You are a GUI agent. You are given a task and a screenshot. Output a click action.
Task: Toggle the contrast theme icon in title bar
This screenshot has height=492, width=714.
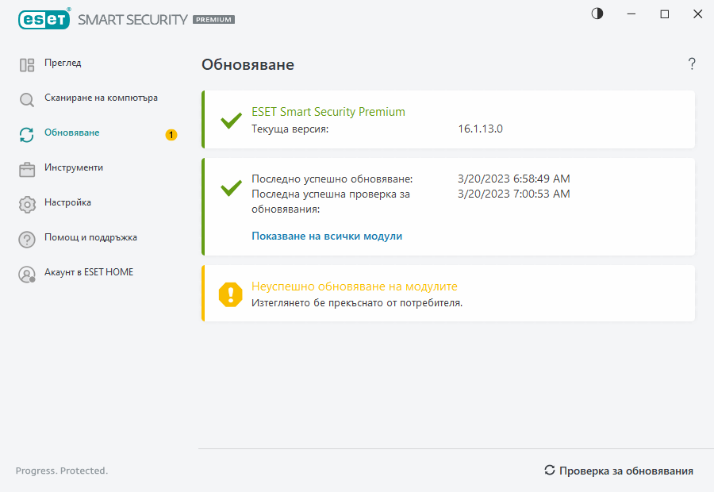pos(596,13)
